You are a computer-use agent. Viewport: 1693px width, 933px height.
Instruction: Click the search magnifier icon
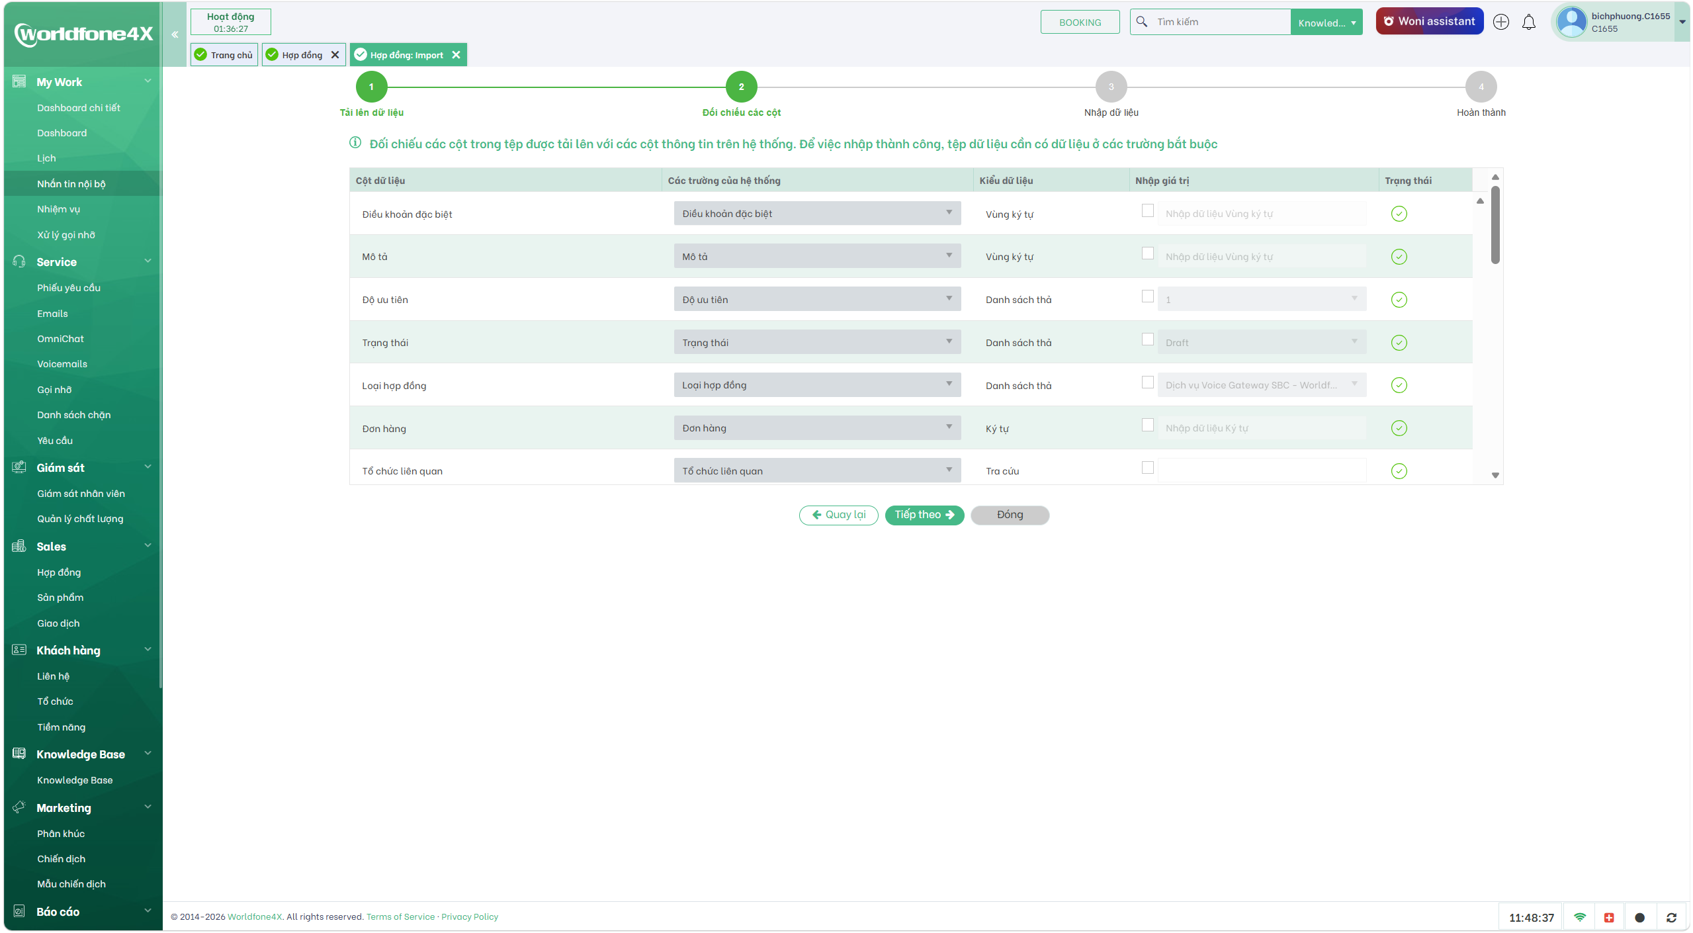(x=1142, y=22)
